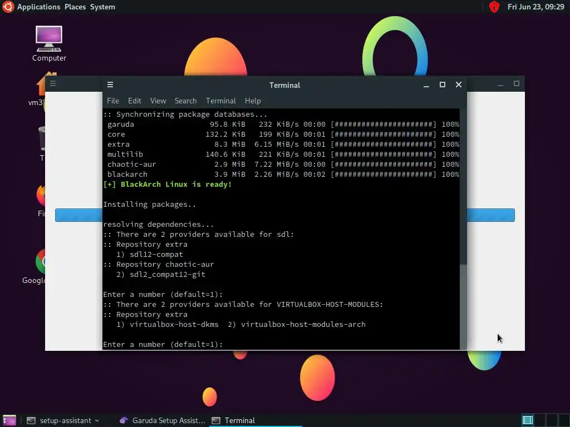This screenshot has height=427, width=570.
Task: Open the Terminal hamburger menu icon
Action: [110, 85]
